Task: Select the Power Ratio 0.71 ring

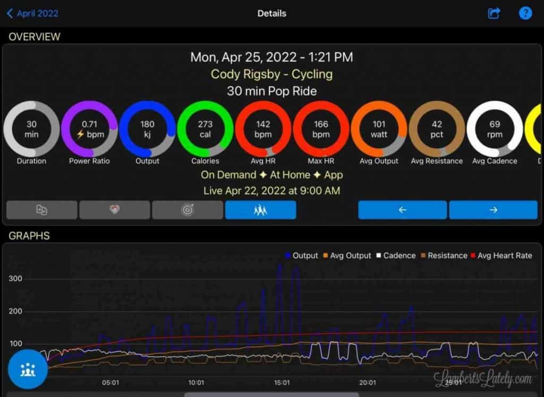Action: tap(89, 129)
